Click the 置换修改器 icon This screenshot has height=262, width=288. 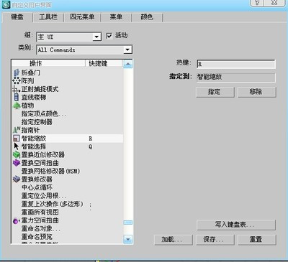17,179
